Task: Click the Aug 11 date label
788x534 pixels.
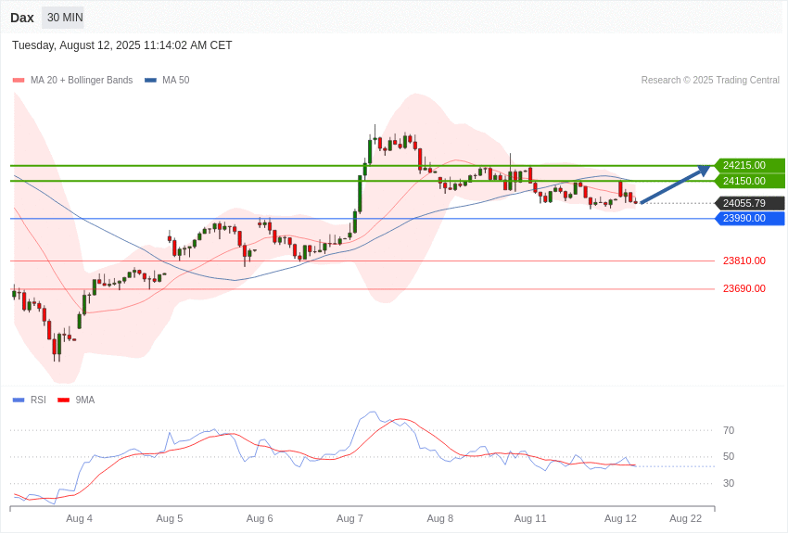Action: pos(530,518)
